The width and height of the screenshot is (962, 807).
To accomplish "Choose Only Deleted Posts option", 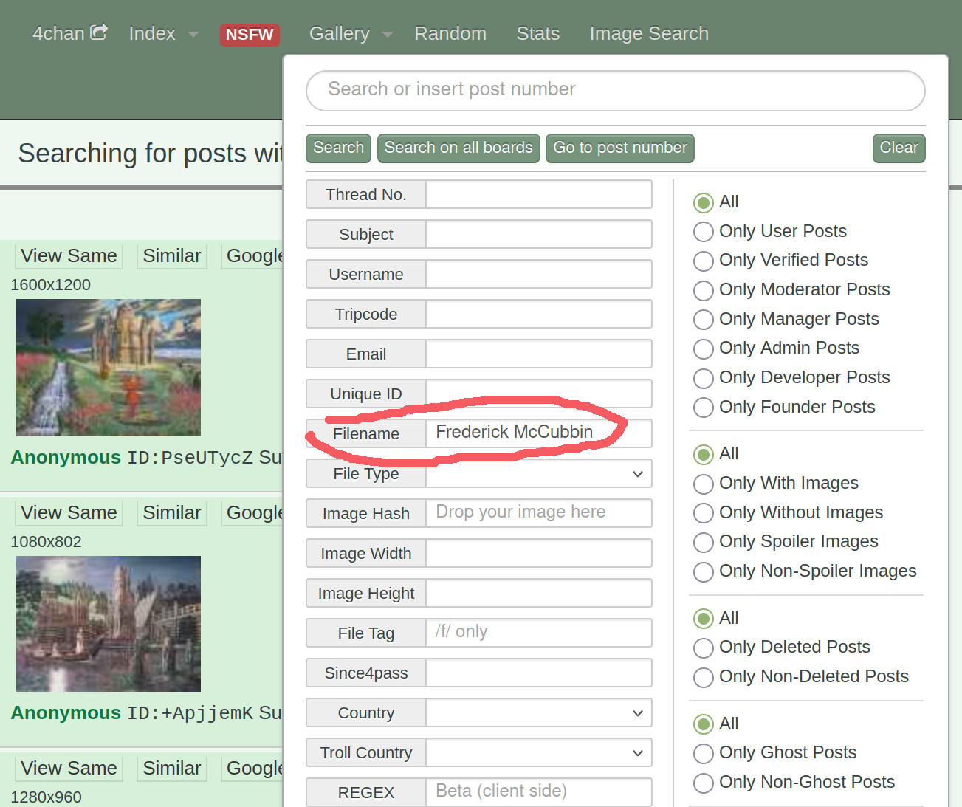I will pos(704,648).
